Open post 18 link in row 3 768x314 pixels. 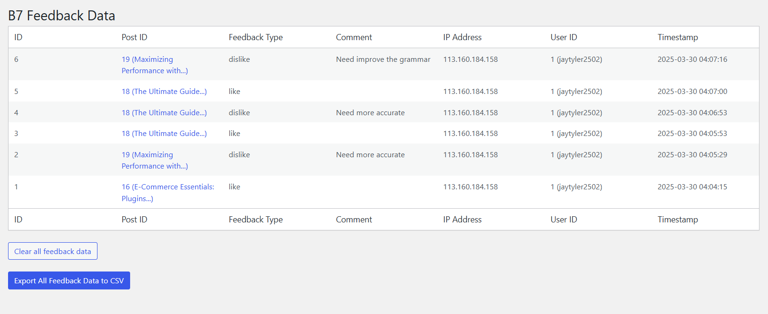(164, 133)
